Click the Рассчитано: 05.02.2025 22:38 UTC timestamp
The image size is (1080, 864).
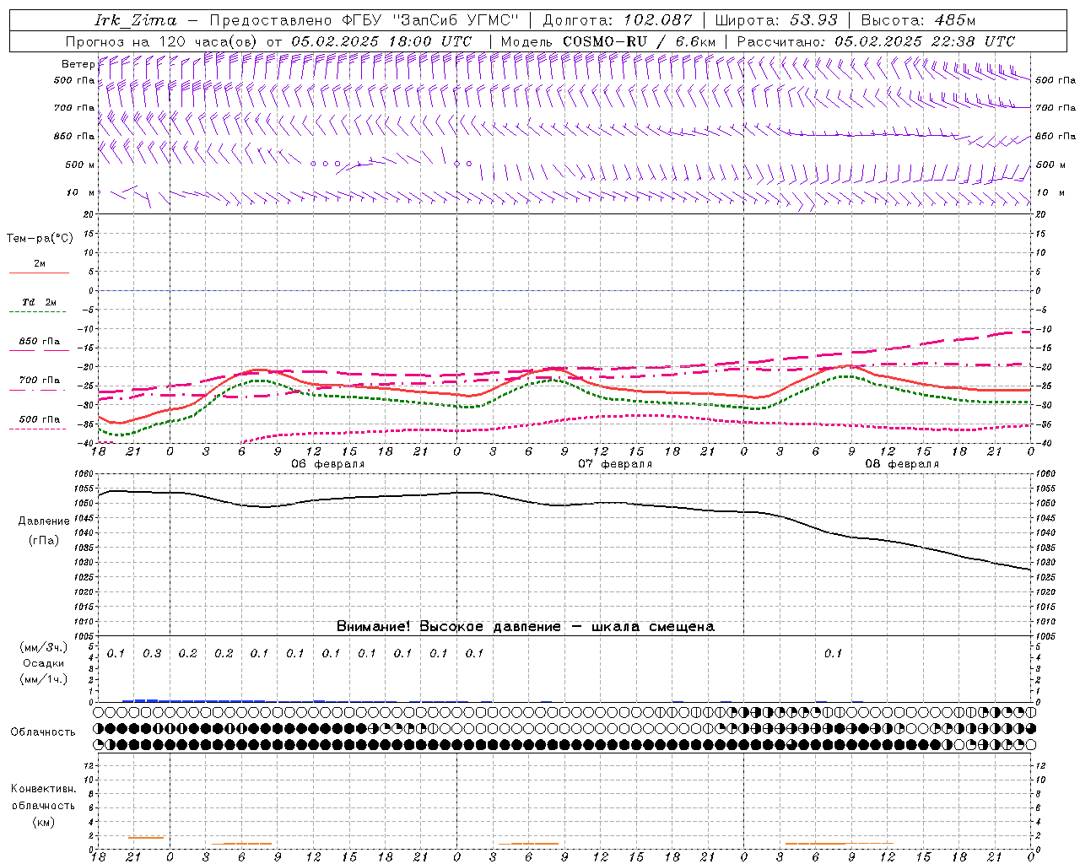[x=876, y=41]
